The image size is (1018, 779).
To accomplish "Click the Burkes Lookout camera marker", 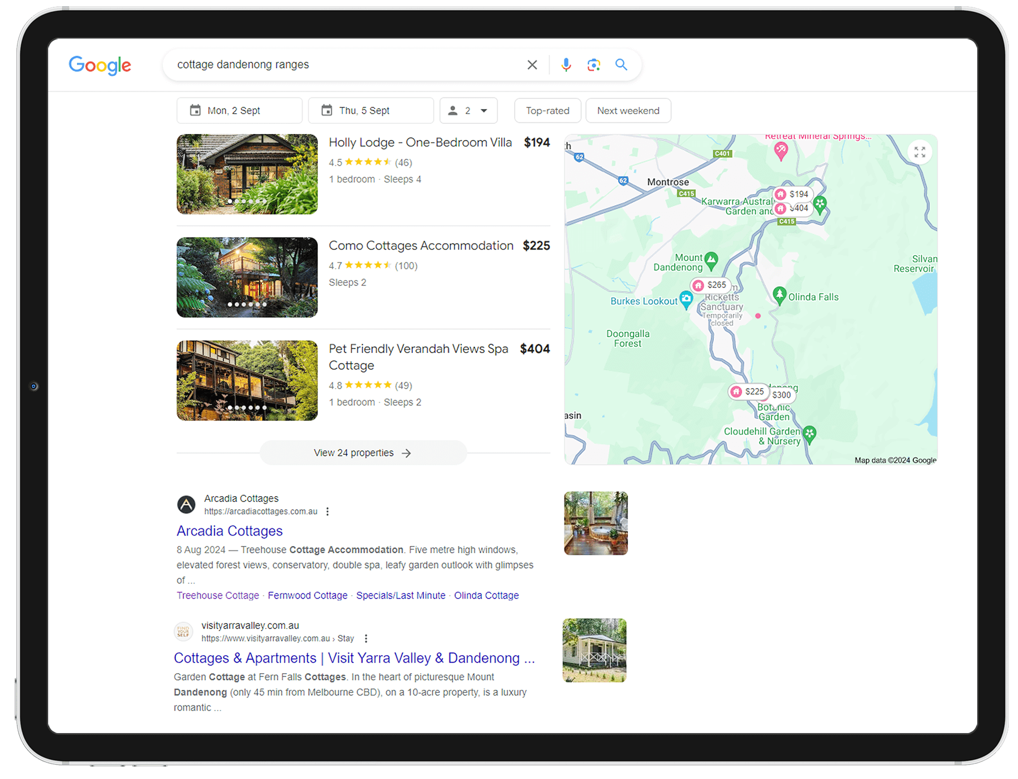I will 686,299.
